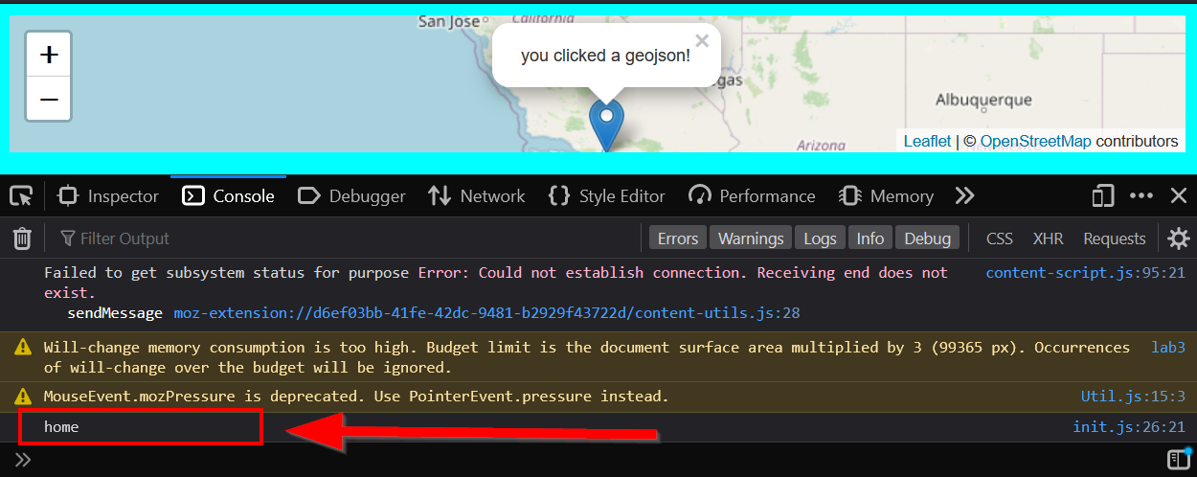This screenshot has width=1197, height=477.
Task: Click the element picker icon
Action: coord(21,196)
